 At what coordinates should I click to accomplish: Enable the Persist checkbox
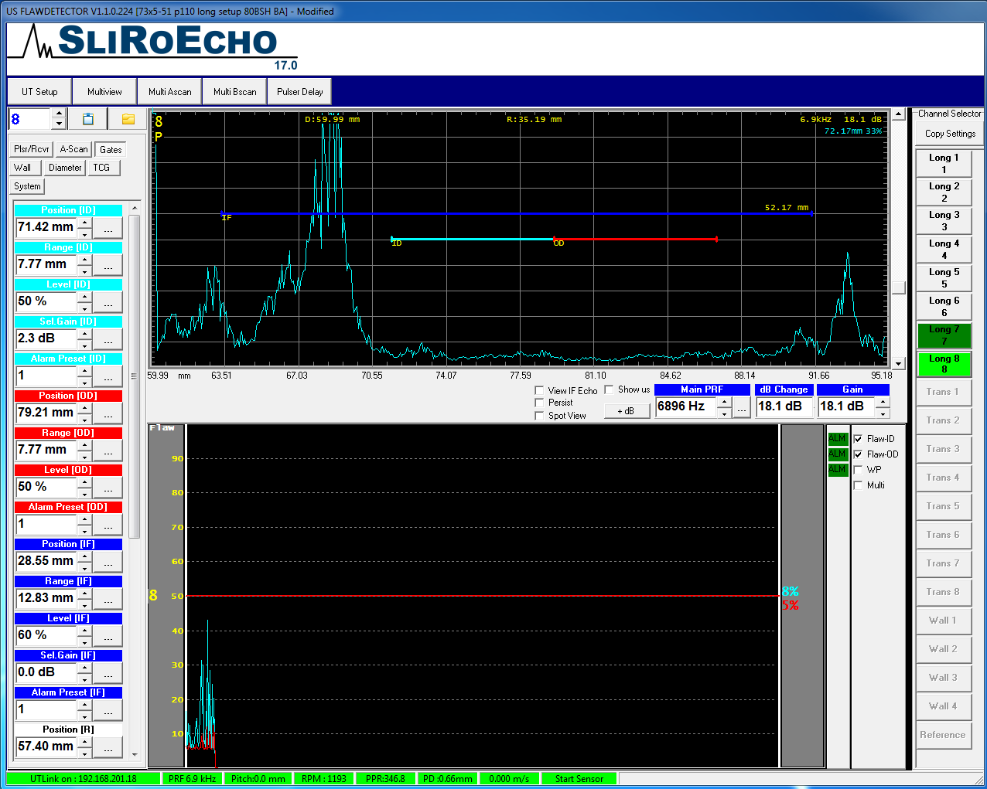tap(539, 403)
